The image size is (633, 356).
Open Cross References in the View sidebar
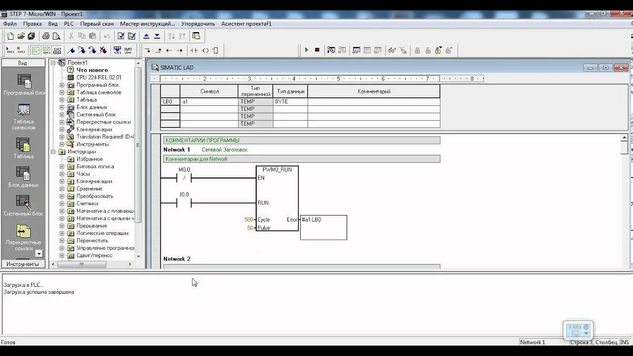pyautogui.click(x=24, y=238)
